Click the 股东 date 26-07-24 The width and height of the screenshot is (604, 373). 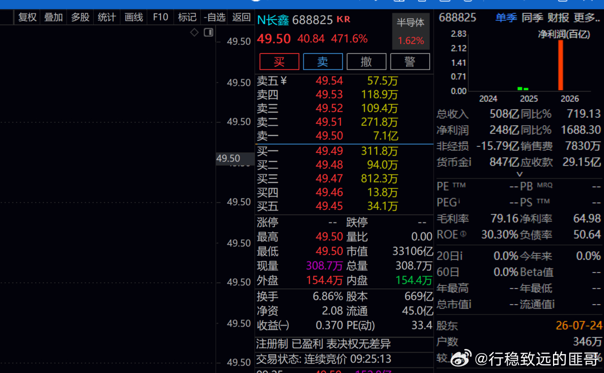579,326
